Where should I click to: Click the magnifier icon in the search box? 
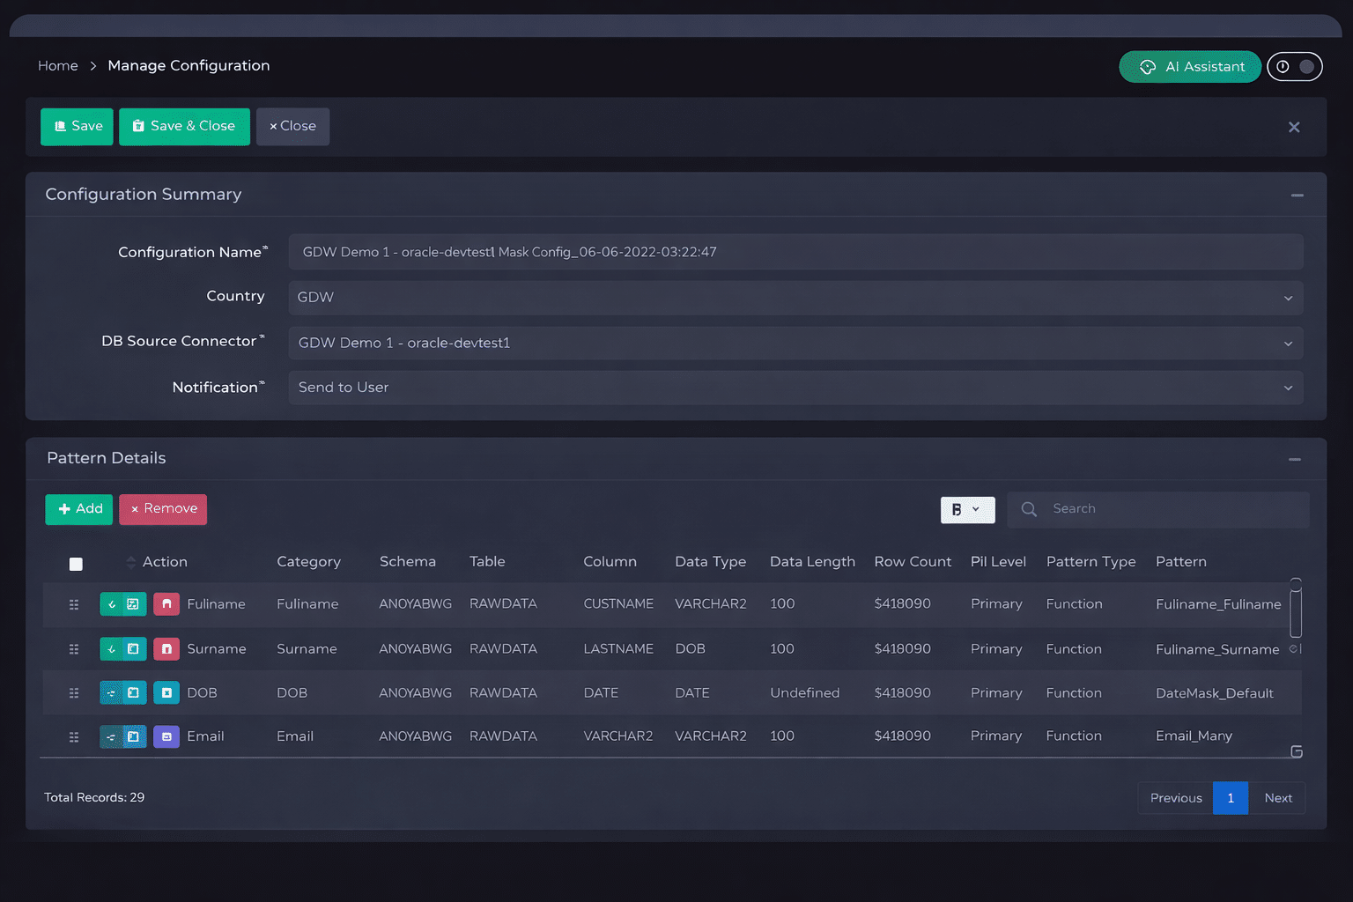(x=1028, y=509)
